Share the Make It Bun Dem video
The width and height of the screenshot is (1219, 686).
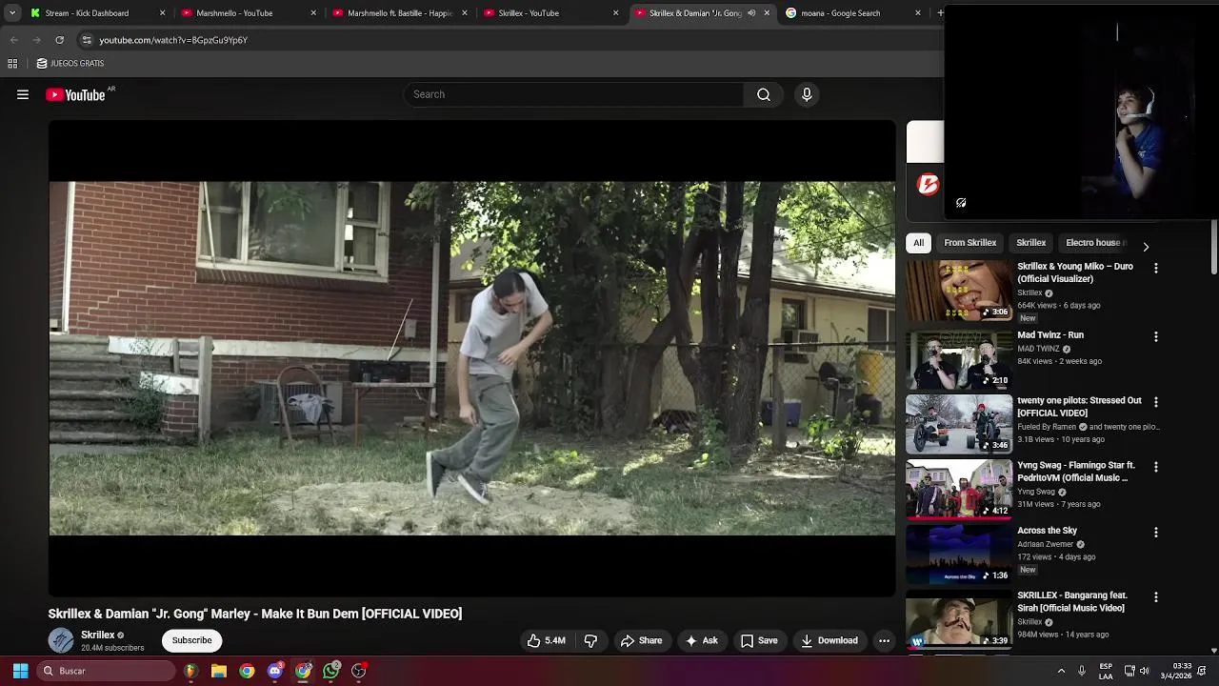641,640
